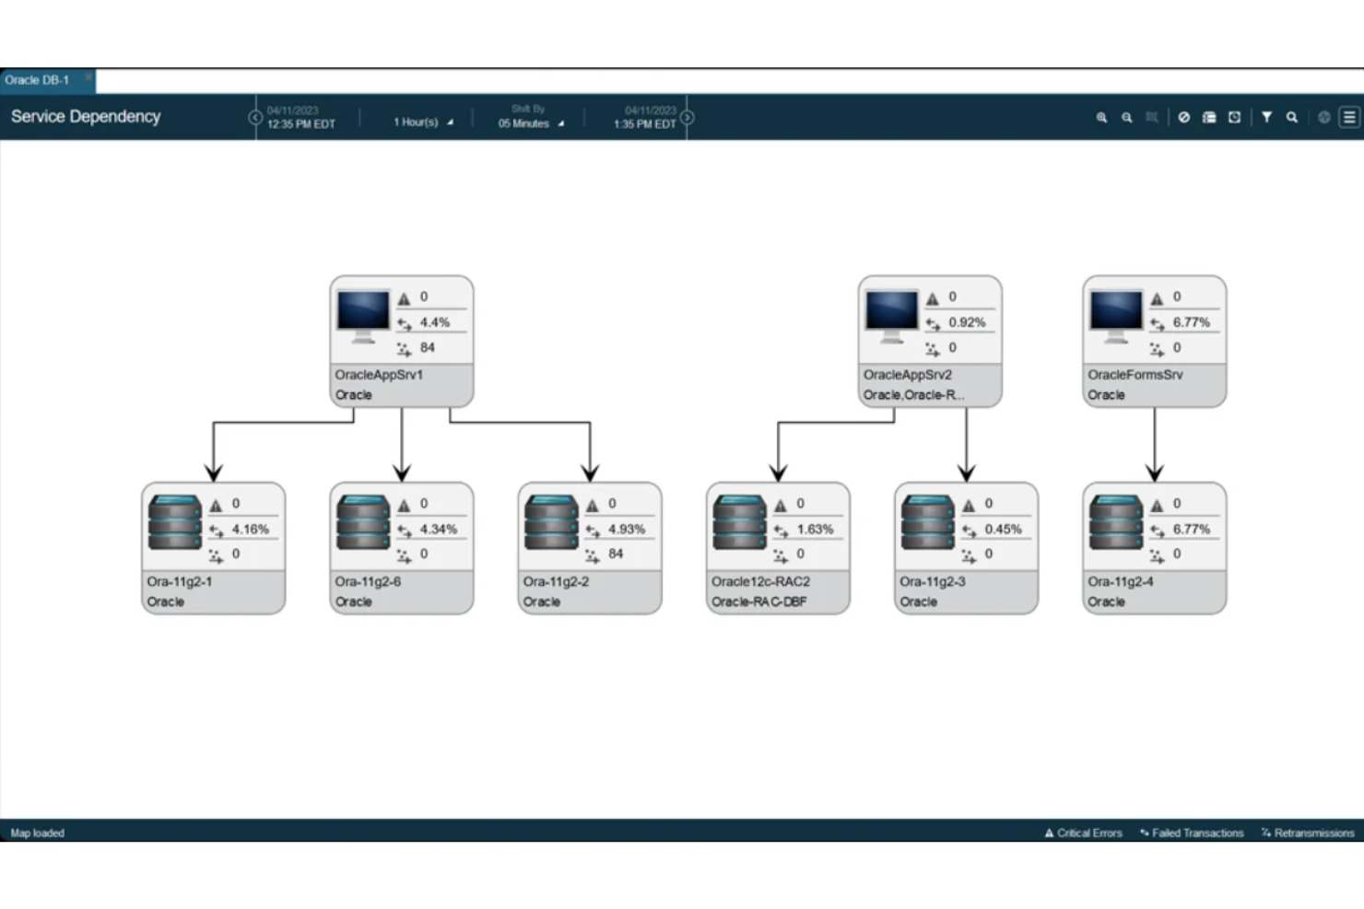The image size is (1364, 909).
Task: Click the time-range clock icon in toolbar
Action: pos(1234,118)
